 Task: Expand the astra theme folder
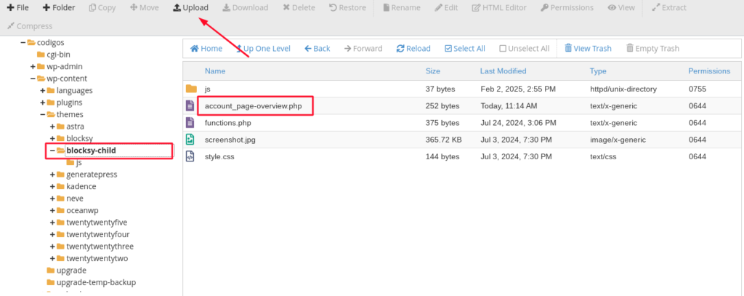click(52, 127)
